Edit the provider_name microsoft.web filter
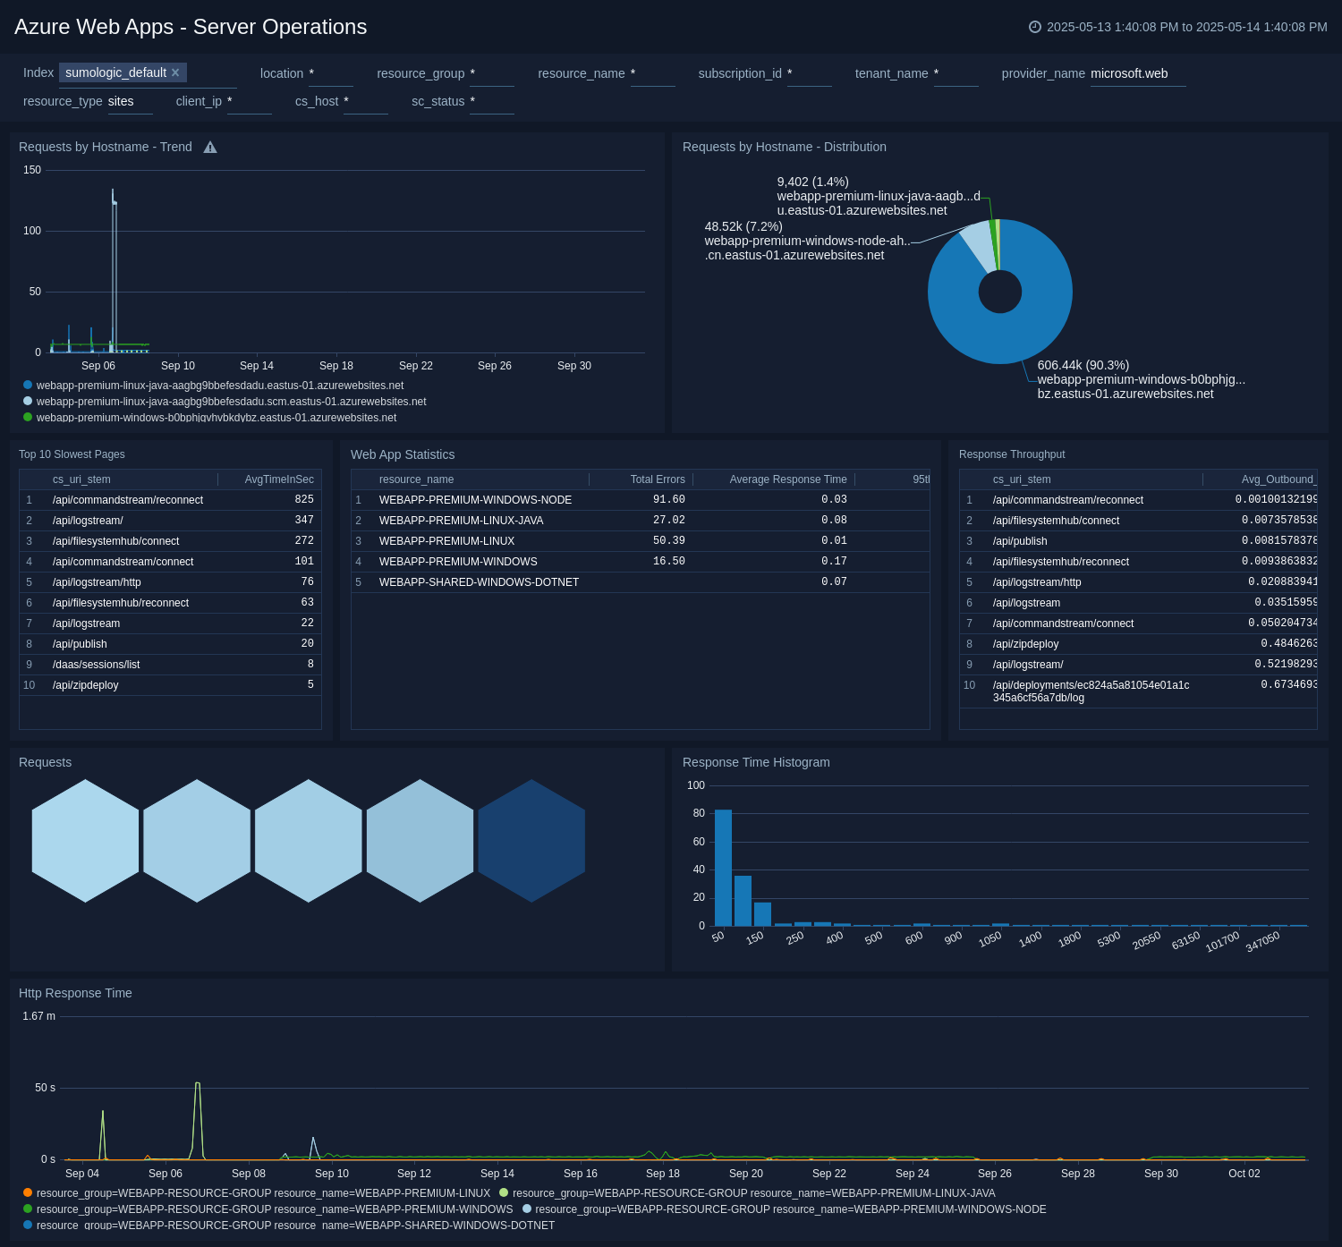The image size is (1342, 1247). tap(1138, 74)
